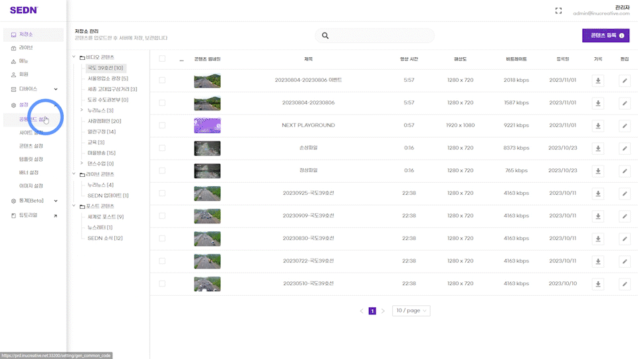Toggle fullscreen mode icon
This screenshot has height=359, width=638.
[558, 11]
